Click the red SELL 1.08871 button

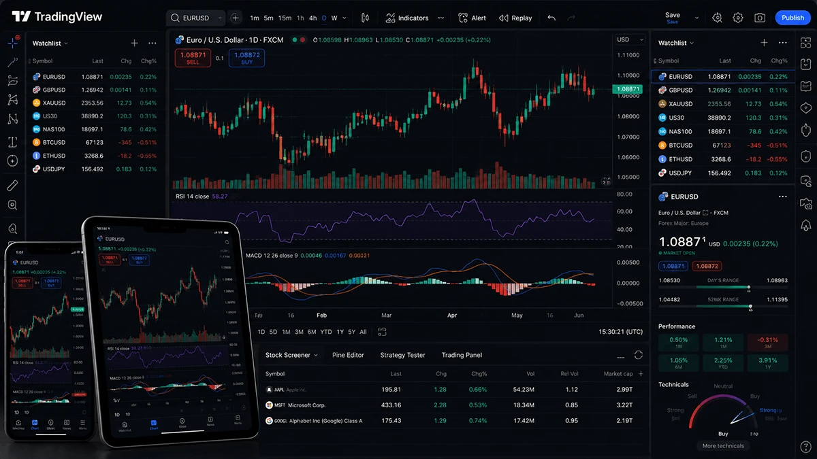[x=193, y=58]
